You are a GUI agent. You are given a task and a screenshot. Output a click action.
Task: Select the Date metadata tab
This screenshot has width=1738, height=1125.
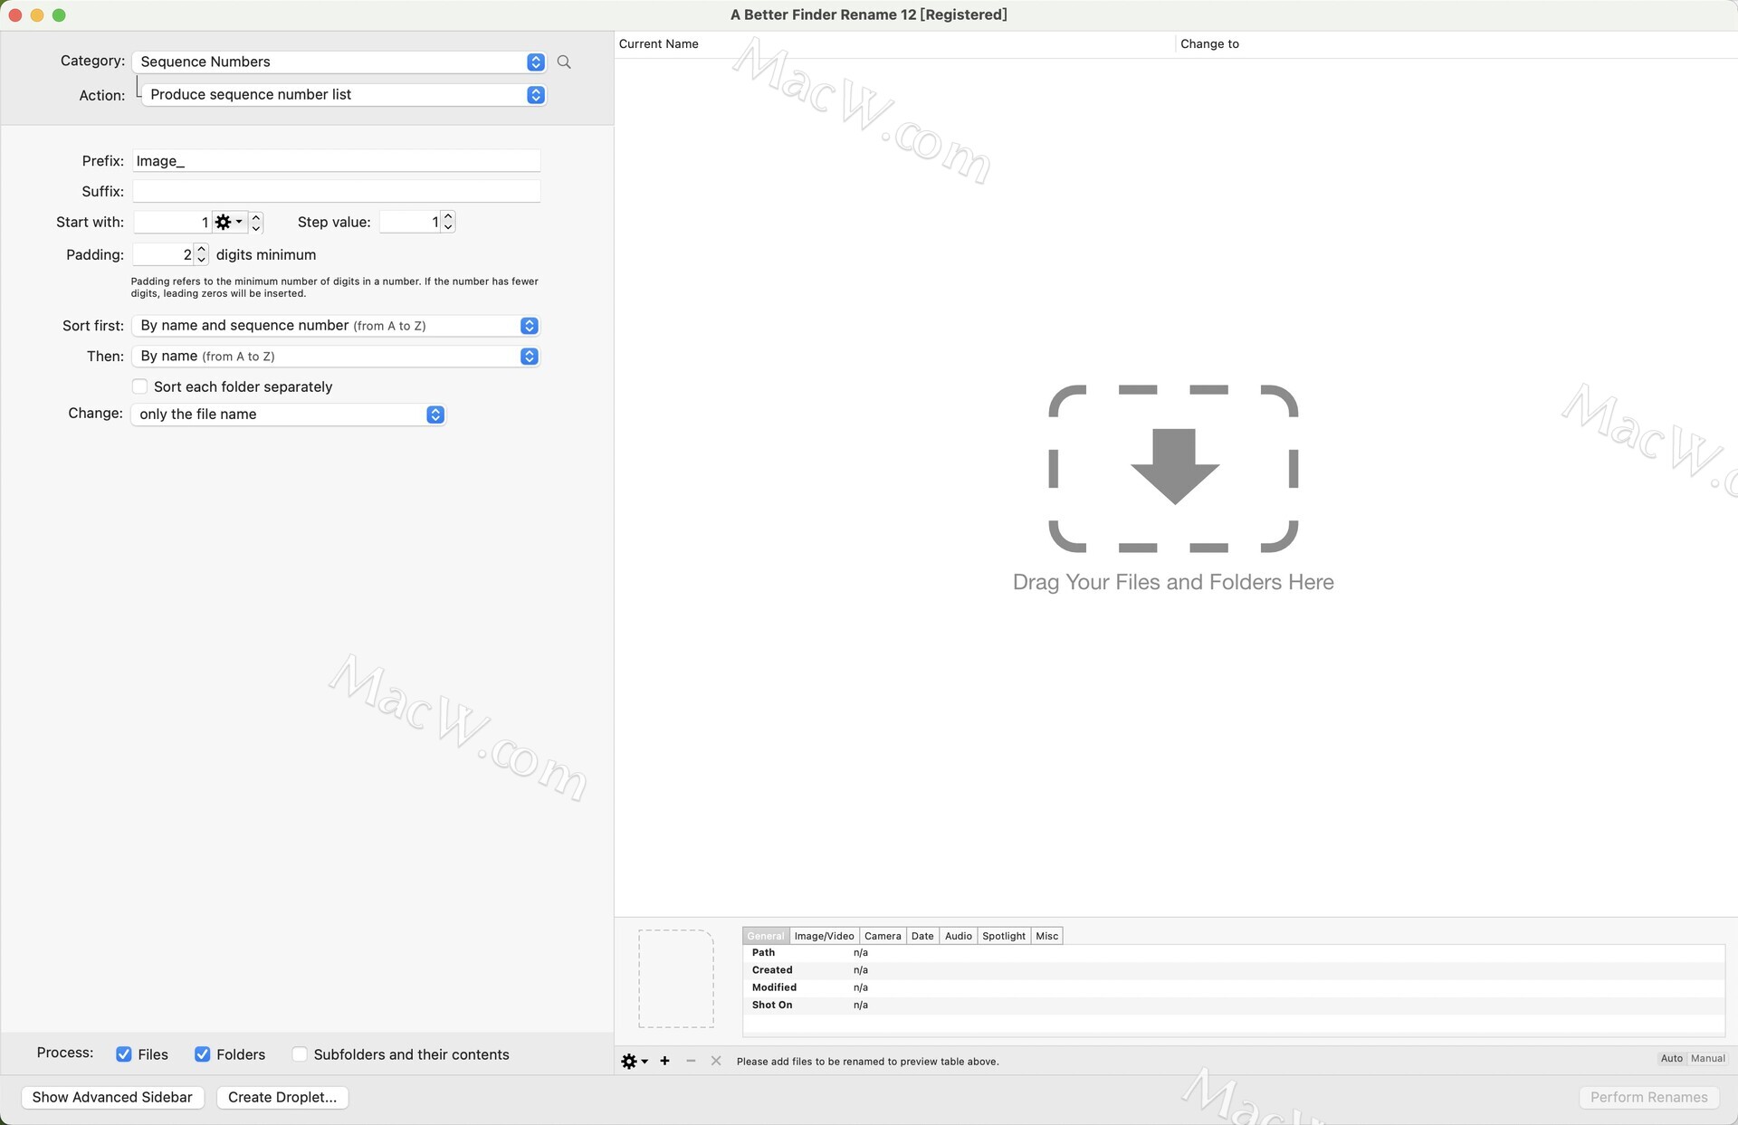922,936
